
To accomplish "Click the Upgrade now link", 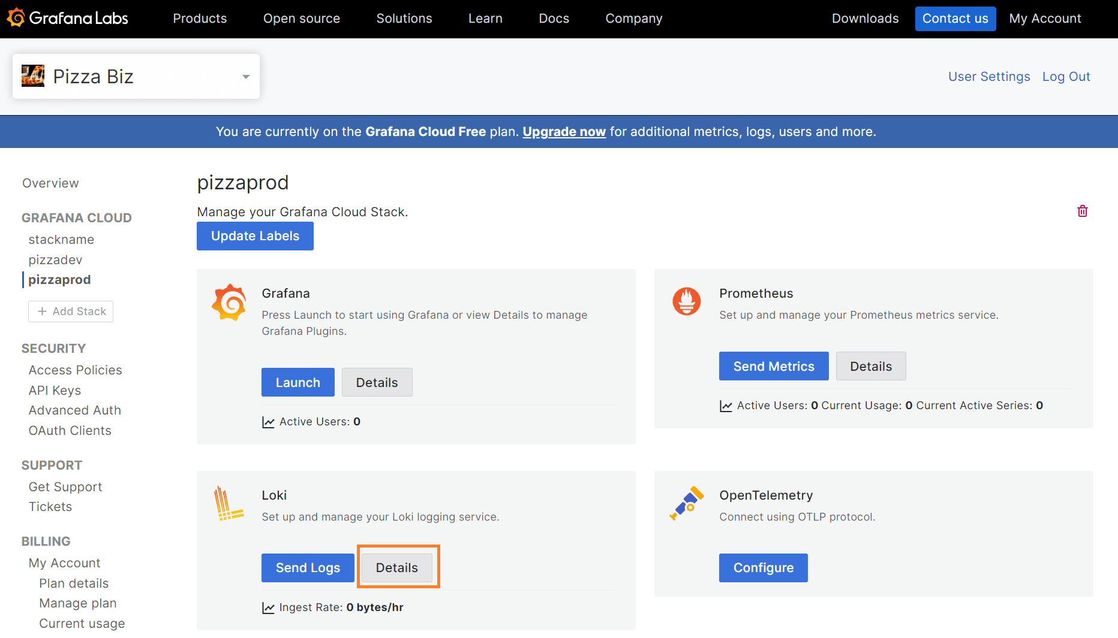I will click(564, 132).
